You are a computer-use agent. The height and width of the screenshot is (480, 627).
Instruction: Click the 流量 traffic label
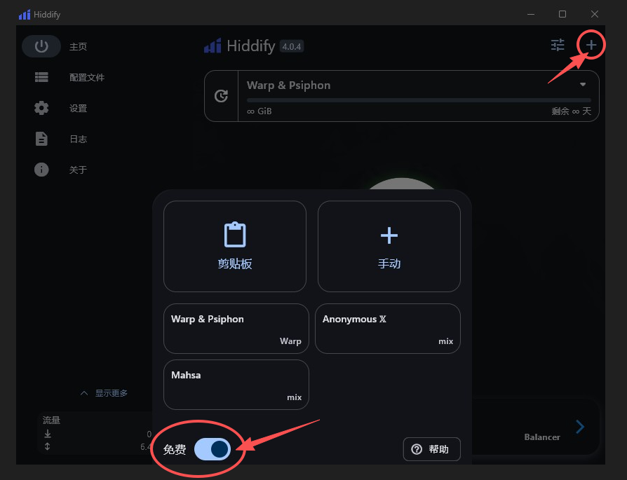(51, 420)
